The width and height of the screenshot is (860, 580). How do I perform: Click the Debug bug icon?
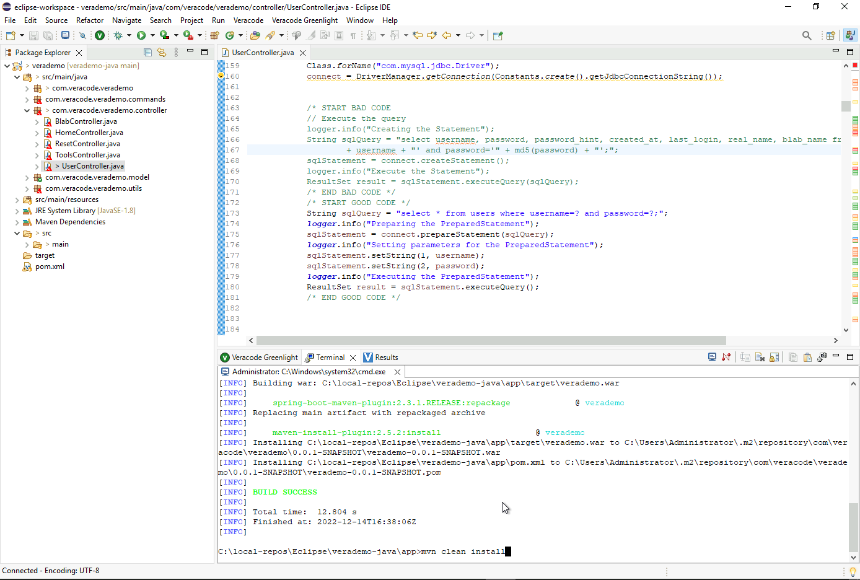click(118, 35)
